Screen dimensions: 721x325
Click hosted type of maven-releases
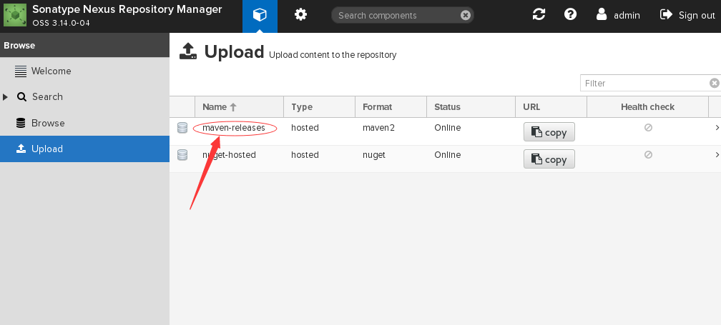pyautogui.click(x=305, y=128)
